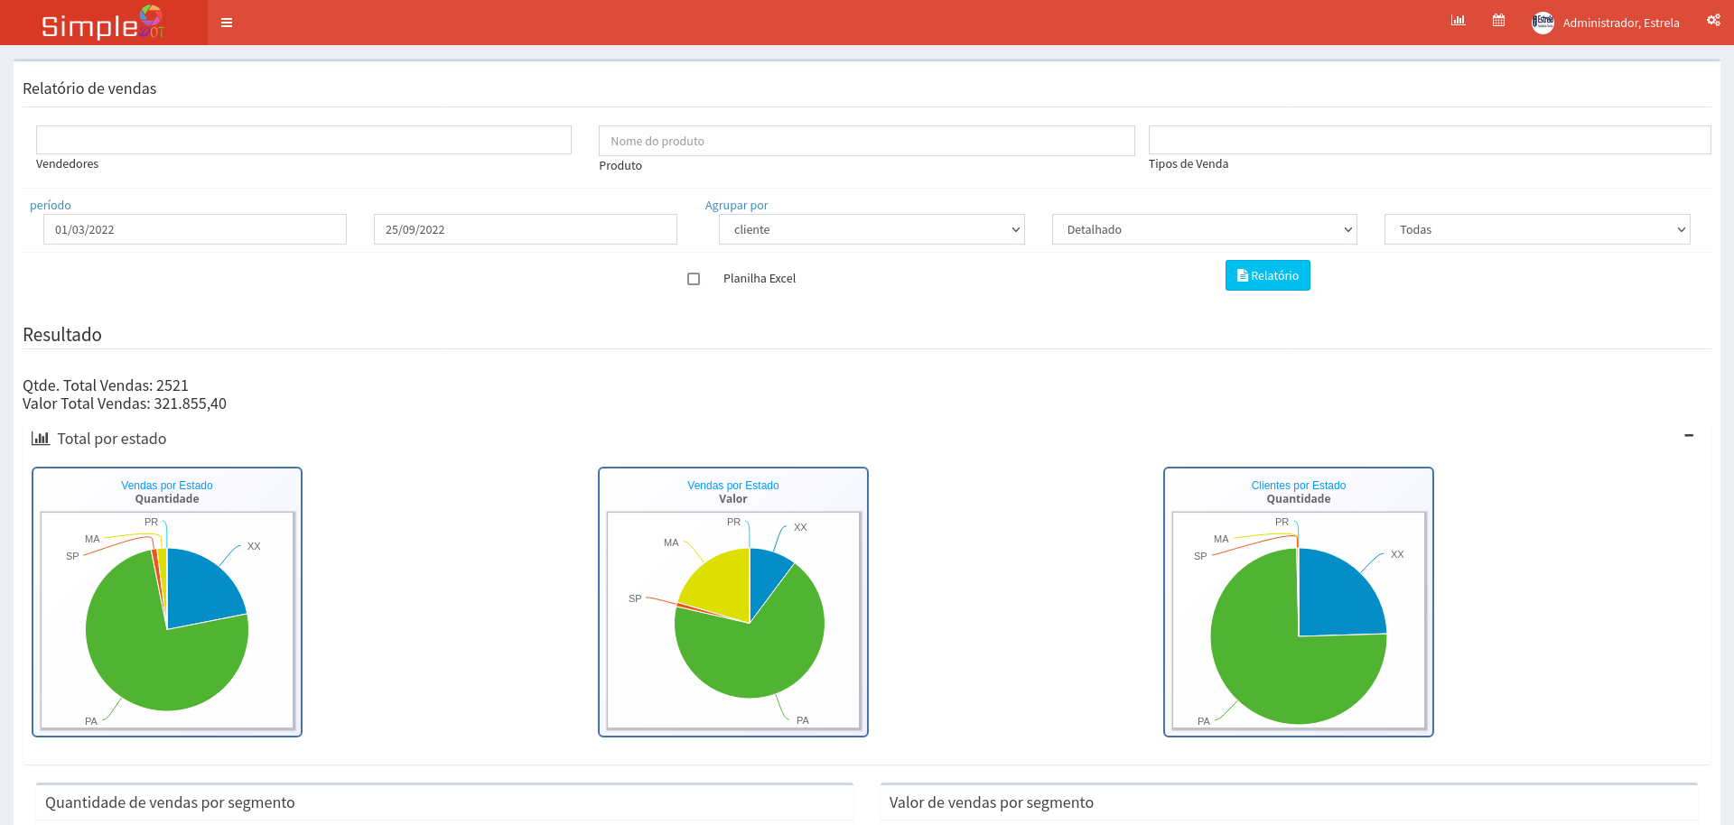Open Administrador, Estrela user menu
This screenshot has width=1734, height=825.
point(1620,23)
